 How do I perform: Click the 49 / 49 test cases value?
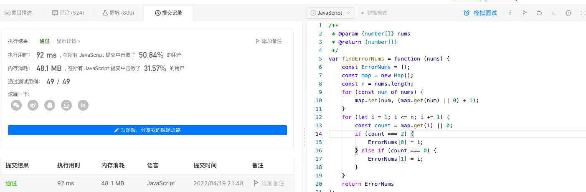click(58, 81)
